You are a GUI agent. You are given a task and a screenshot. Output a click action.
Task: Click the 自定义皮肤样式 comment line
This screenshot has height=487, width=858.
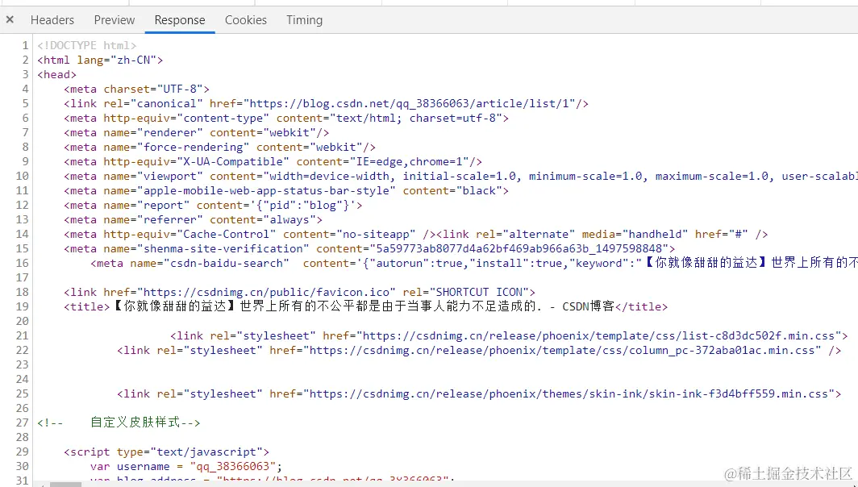pyautogui.click(x=119, y=422)
